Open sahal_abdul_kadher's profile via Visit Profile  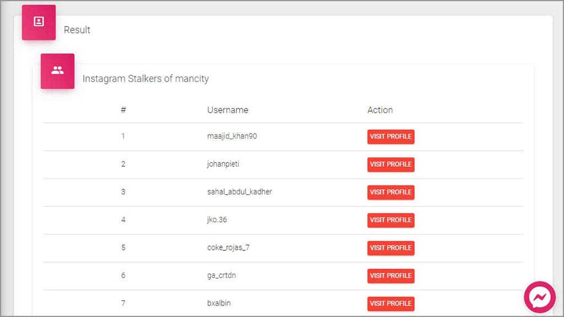coord(391,192)
